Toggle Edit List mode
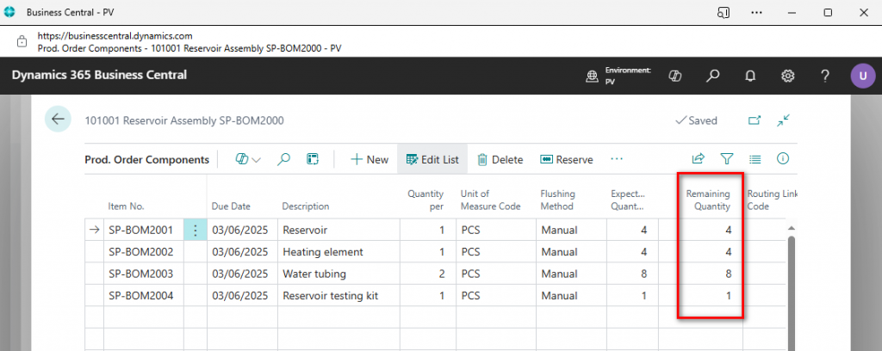Viewport: 882px width, 351px height. [432, 159]
